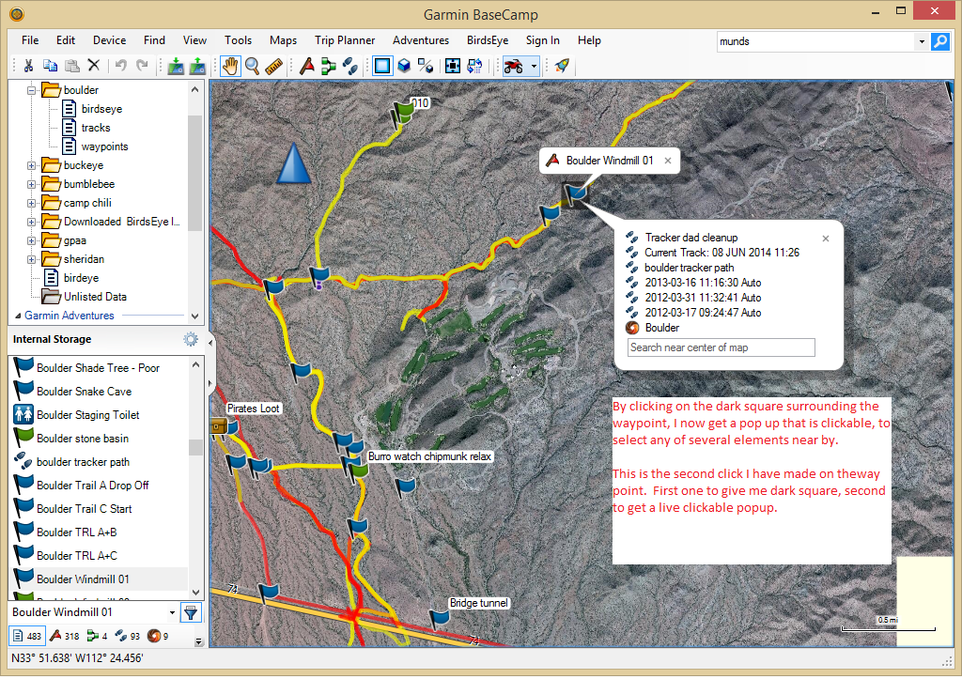Collapse the boulder folder tree node
This screenshot has height=679, width=962.
coord(32,90)
